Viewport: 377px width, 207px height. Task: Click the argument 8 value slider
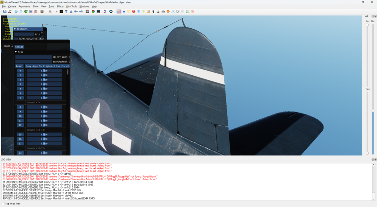44,107
